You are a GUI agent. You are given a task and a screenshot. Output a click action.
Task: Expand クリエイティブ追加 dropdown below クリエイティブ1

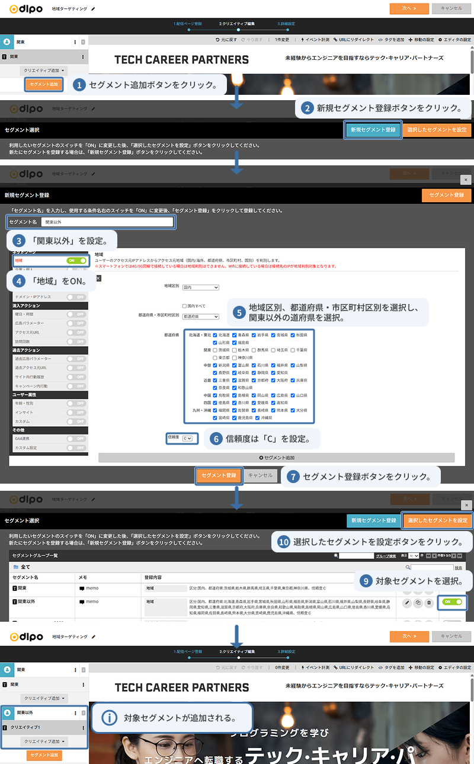point(44,741)
